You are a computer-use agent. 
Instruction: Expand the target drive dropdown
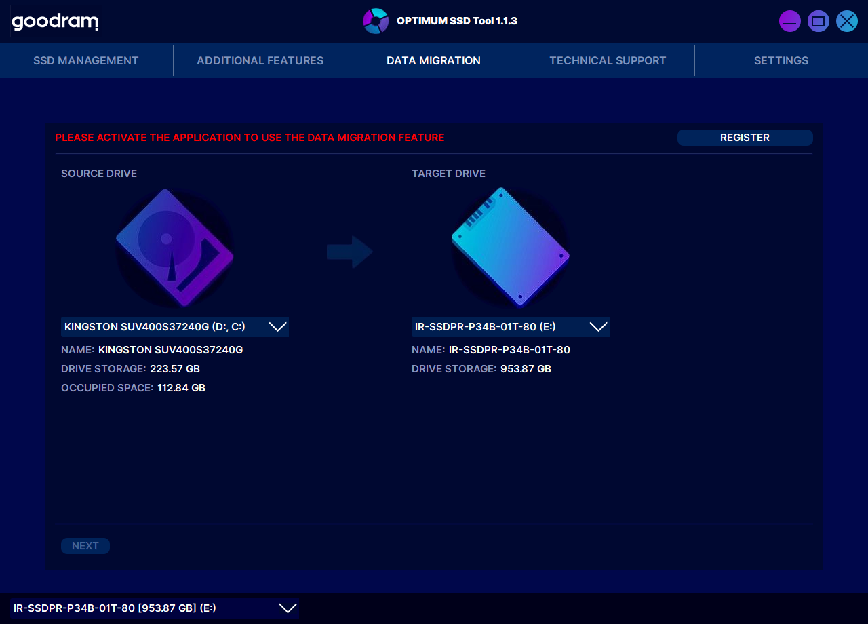pyautogui.click(x=511, y=327)
